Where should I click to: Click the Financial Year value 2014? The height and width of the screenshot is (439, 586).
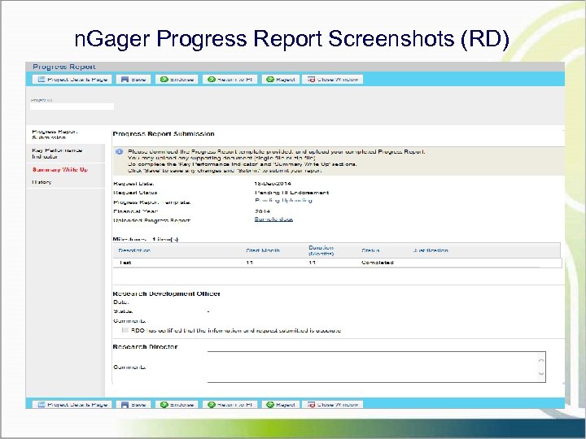262,211
